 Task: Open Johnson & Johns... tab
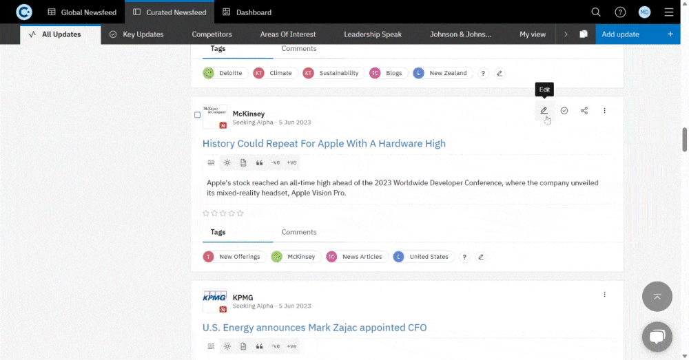tap(460, 34)
